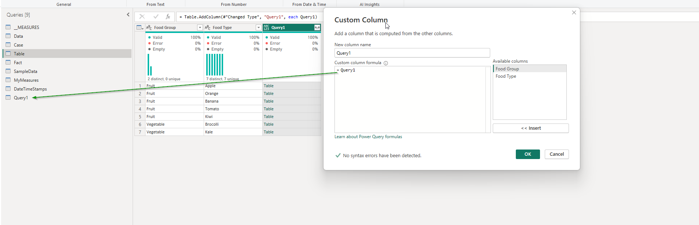Select the SampleData query
The width and height of the screenshot is (699, 225).
(x=67, y=71)
